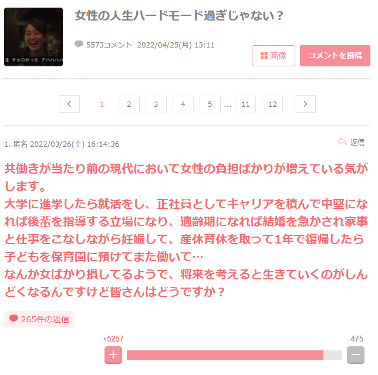Click the reply arrow icon
The image size is (378, 375).
342,141
